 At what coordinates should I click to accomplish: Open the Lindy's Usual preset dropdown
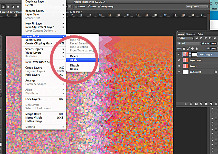[197, 6]
